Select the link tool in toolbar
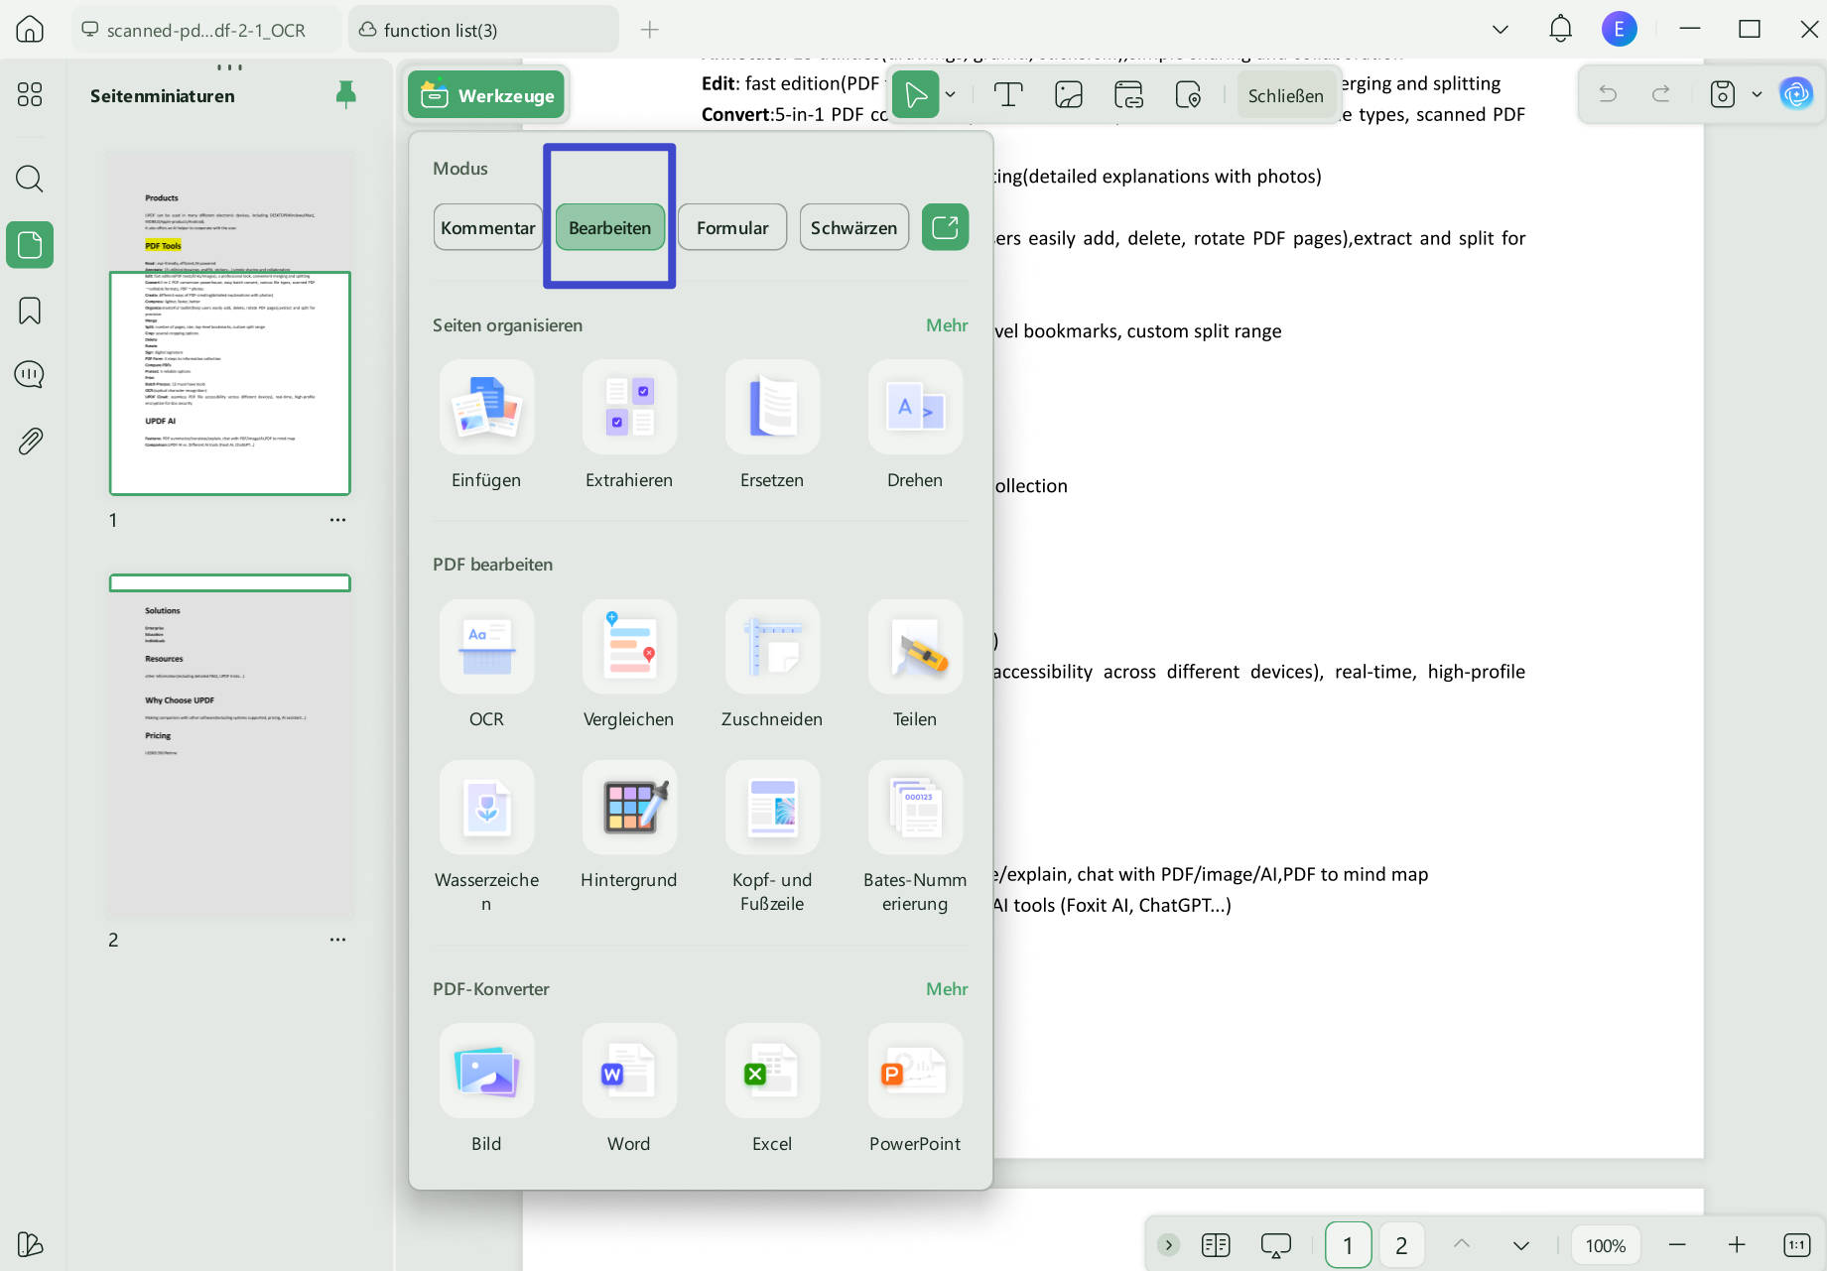 (x=1128, y=95)
